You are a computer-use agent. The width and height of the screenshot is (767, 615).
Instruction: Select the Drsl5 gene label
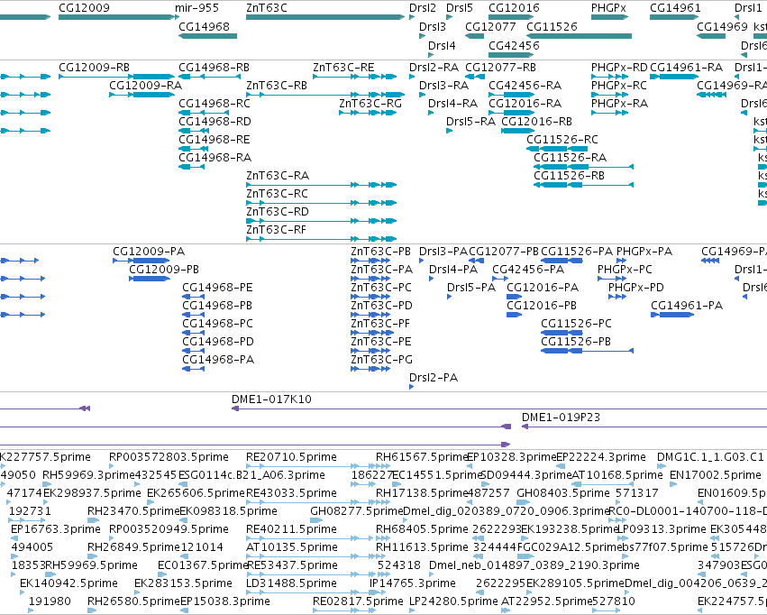click(460, 8)
